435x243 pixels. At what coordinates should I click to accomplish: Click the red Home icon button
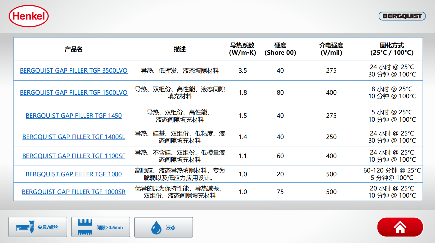(400, 227)
